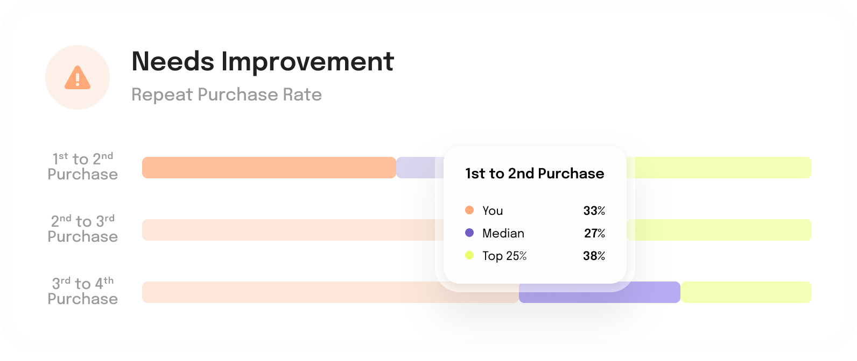Click the yellow-green segment of 2nd to 3rd bar

[721, 230]
